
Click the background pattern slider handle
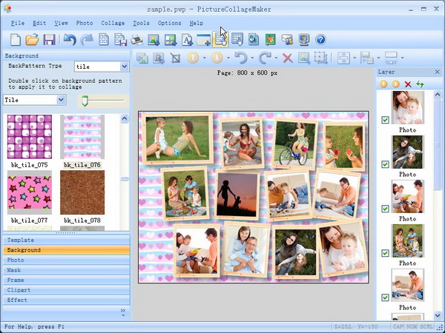pyautogui.click(x=85, y=100)
